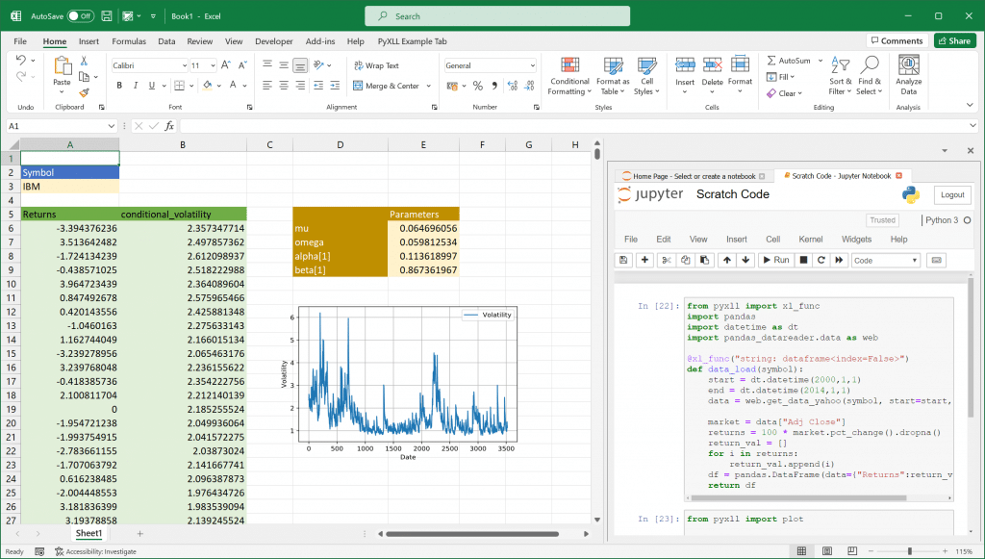Screen dimensions: 985x559
Task: Open the Code cell type dropdown in Jupyter
Action: tap(887, 260)
